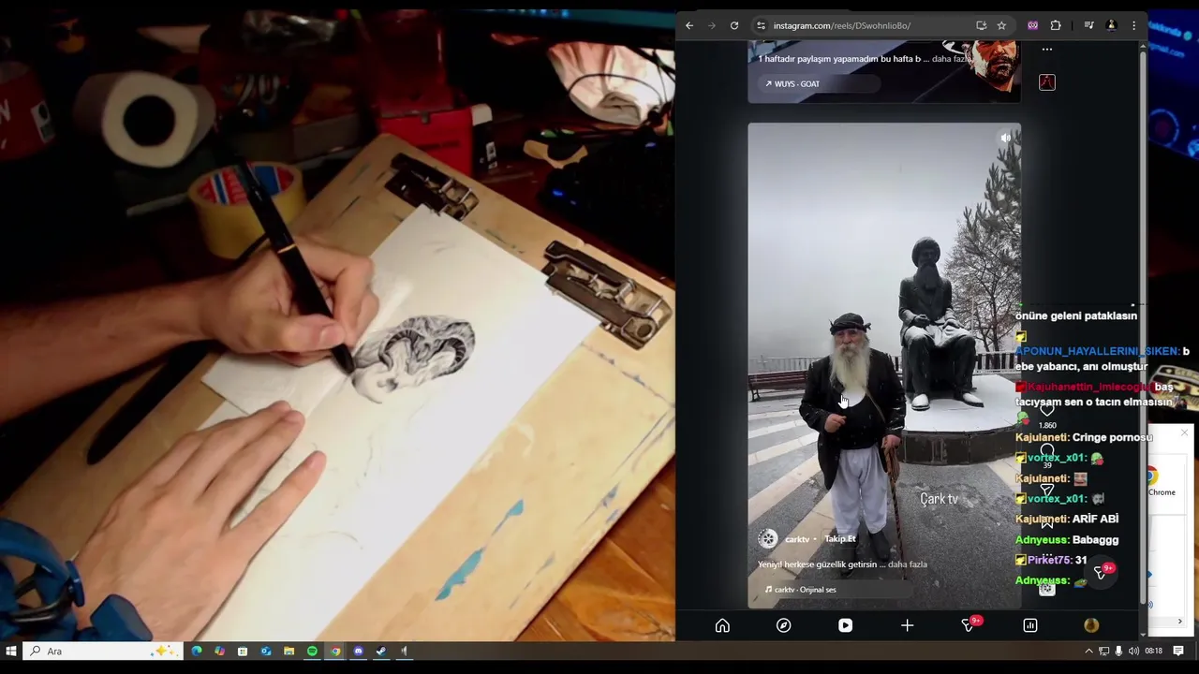
Task: Open Microsoft Edge from the taskbar
Action: (x=197, y=651)
